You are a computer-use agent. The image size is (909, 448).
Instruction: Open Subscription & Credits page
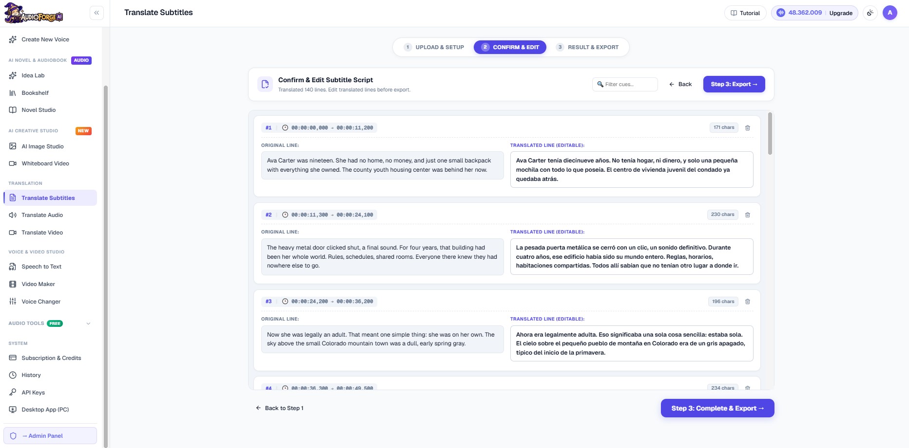[50, 358]
